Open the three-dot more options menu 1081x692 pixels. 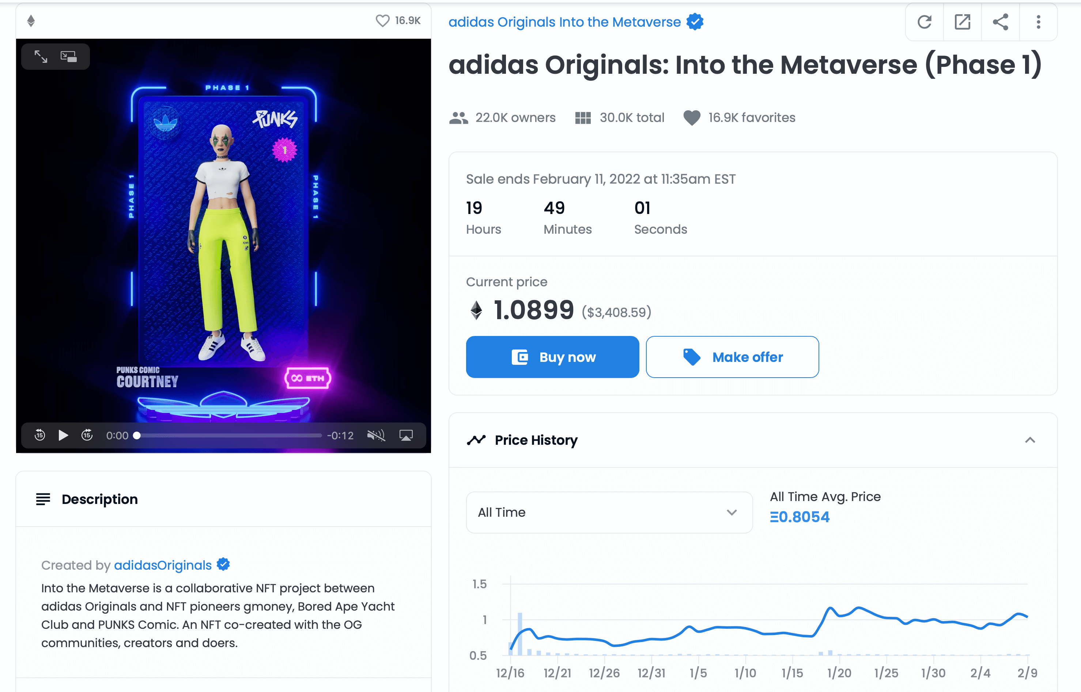pyautogui.click(x=1038, y=22)
